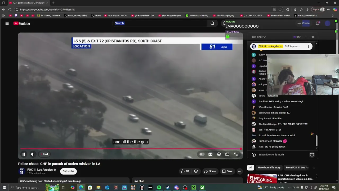The image size is (339, 191).
Task: Toggle the player autoplay switch
Action: pyautogui.click(x=202, y=154)
